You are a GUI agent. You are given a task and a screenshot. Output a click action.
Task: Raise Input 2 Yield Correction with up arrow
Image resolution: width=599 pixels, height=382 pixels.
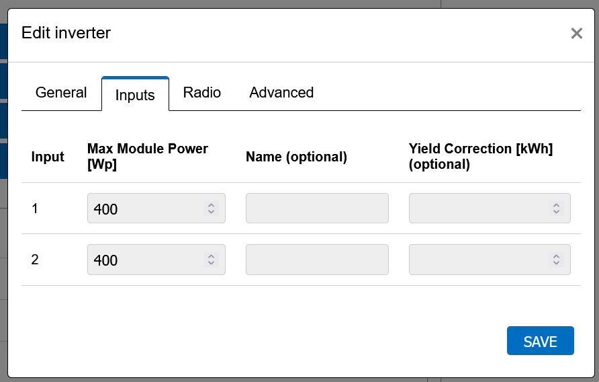pyautogui.click(x=556, y=256)
